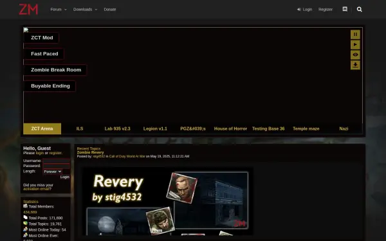
Task: Go to the Donate page
Action: pyautogui.click(x=110, y=10)
